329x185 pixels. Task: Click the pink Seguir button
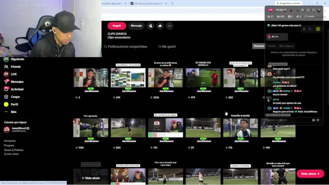coord(117,26)
